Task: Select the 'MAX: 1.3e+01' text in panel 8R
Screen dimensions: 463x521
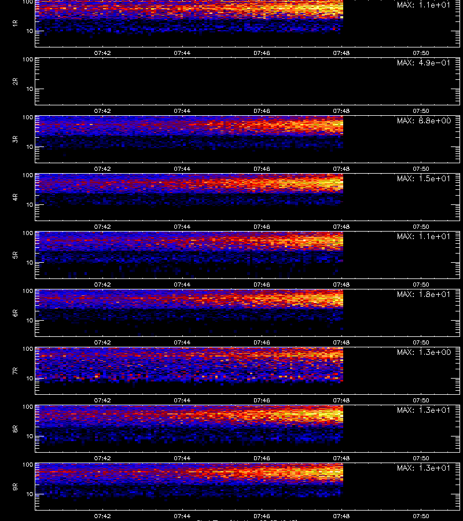Action: coord(424,410)
